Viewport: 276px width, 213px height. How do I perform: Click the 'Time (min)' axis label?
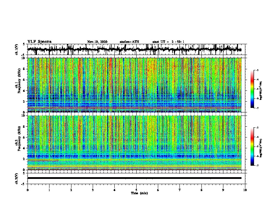click(x=139, y=193)
